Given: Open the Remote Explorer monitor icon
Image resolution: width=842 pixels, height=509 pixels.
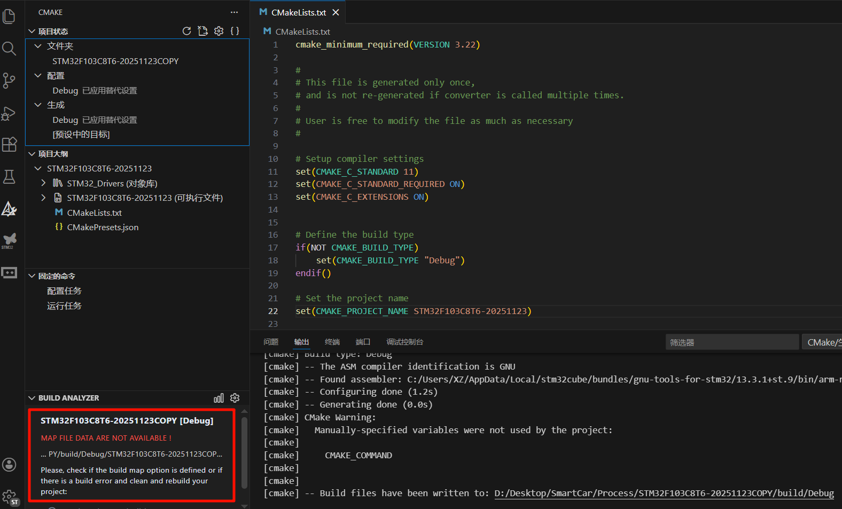Looking at the screenshot, I should tap(9, 273).
